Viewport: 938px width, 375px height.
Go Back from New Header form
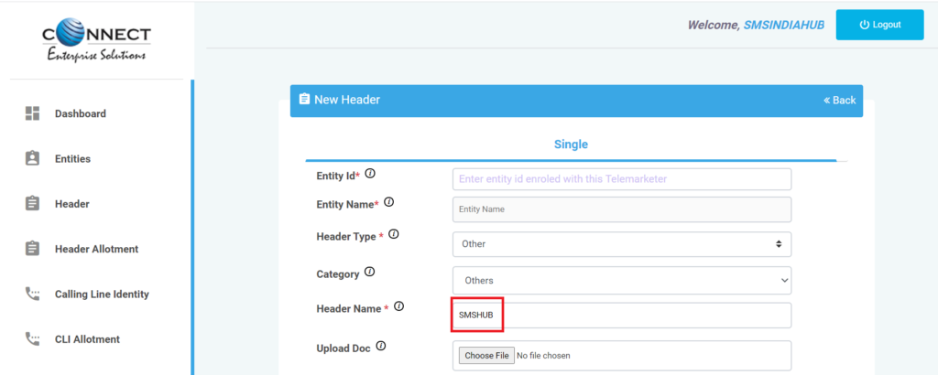pyautogui.click(x=839, y=101)
